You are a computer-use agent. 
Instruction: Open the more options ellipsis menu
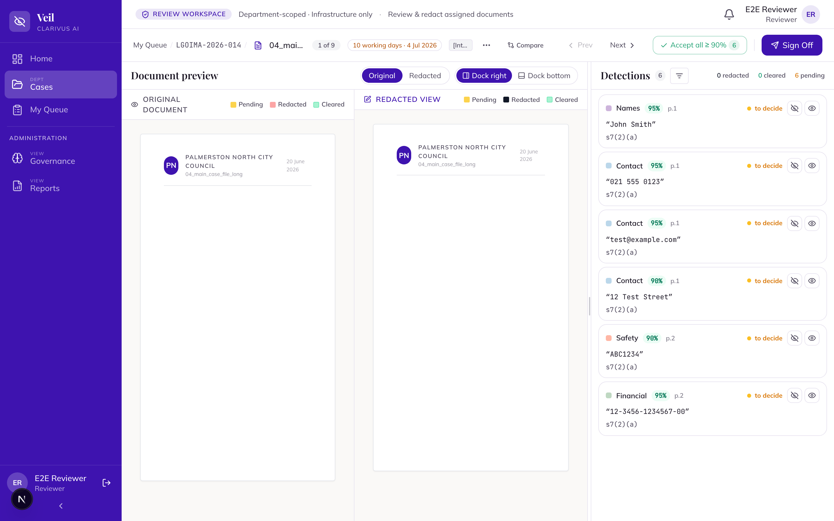486,45
